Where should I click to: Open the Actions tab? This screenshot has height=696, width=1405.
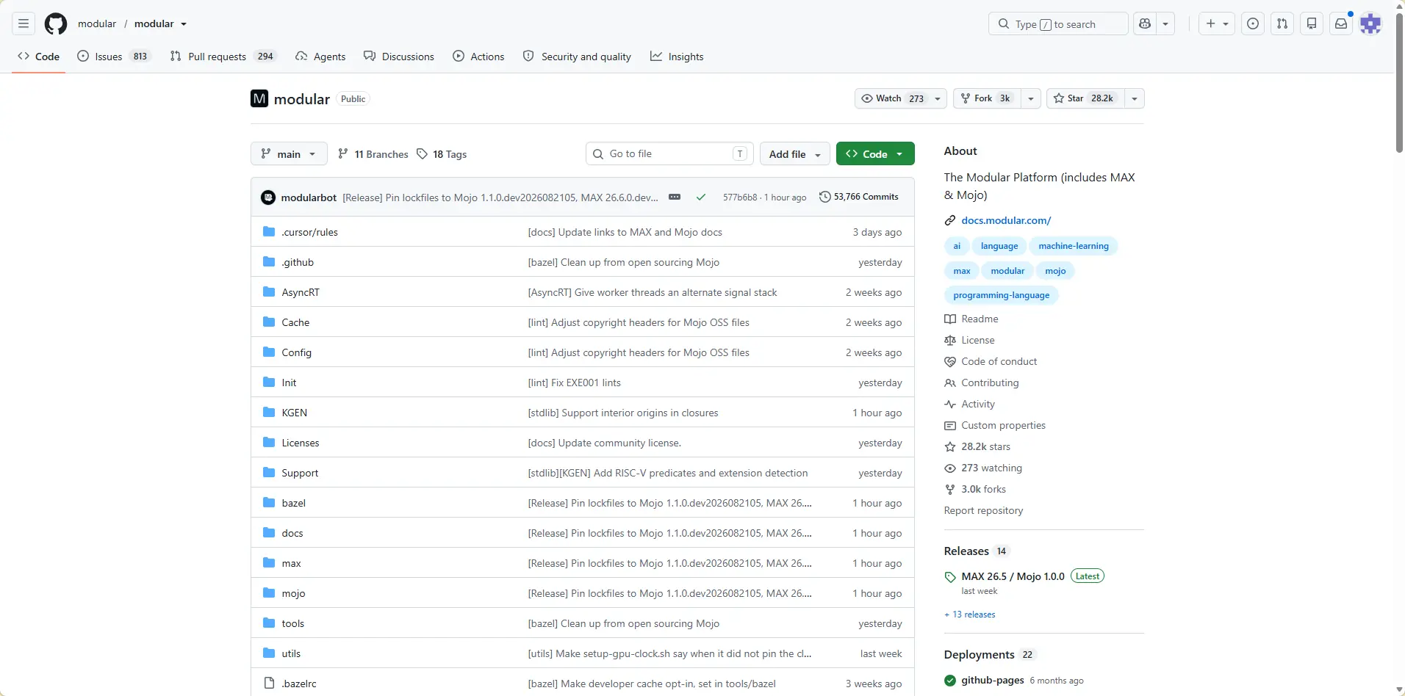(x=478, y=57)
